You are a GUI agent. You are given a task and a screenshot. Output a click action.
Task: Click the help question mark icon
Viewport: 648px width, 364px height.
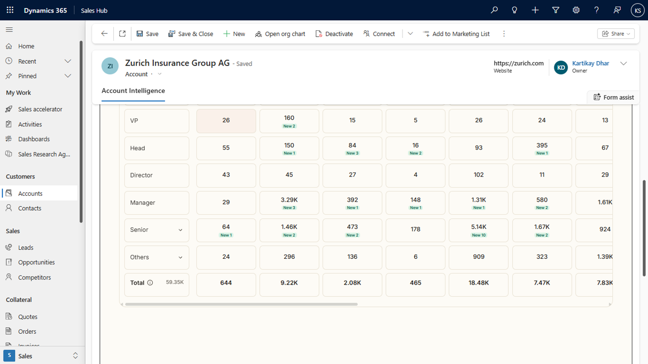[596, 10]
